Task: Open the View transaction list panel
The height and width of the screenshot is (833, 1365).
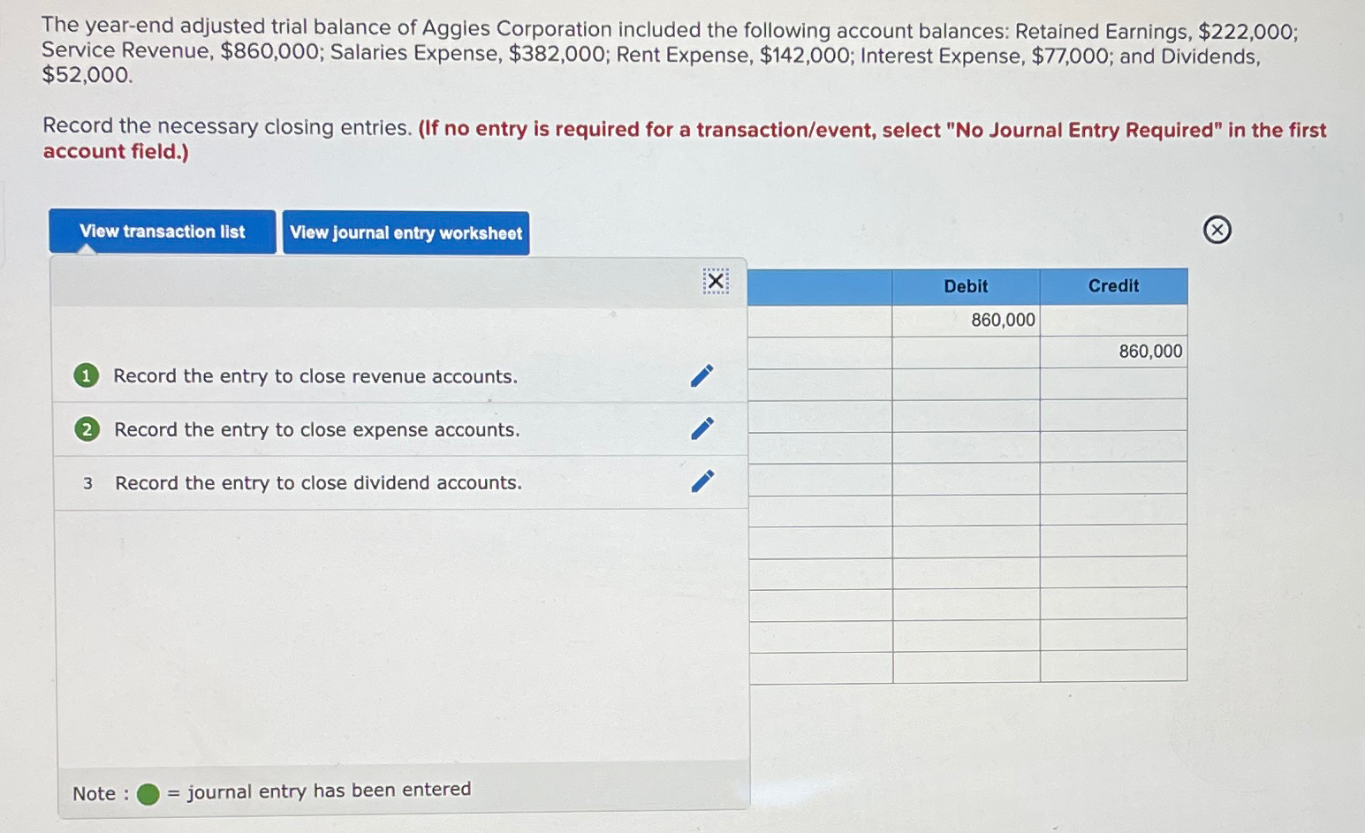Action: pyautogui.click(x=162, y=231)
